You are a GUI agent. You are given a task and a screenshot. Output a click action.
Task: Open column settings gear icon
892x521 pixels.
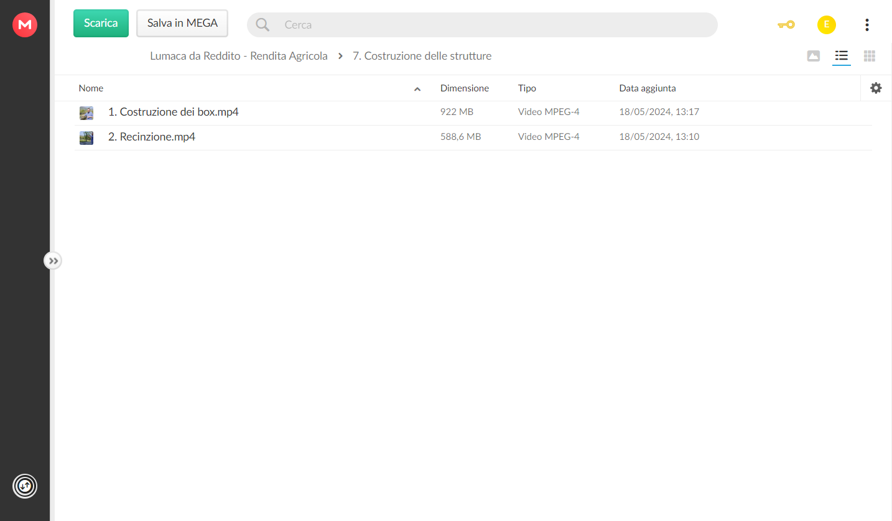pyautogui.click(x=876, y=88)
